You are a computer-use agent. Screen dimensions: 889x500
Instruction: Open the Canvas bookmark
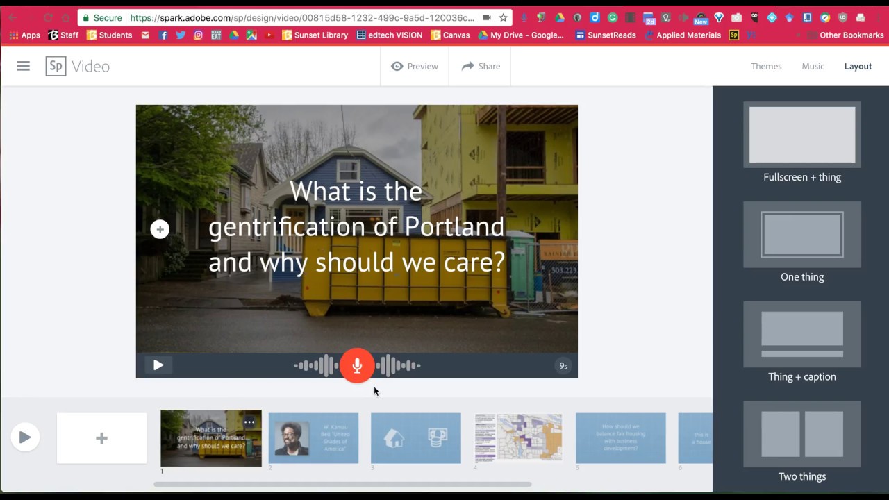coord(450,35)
